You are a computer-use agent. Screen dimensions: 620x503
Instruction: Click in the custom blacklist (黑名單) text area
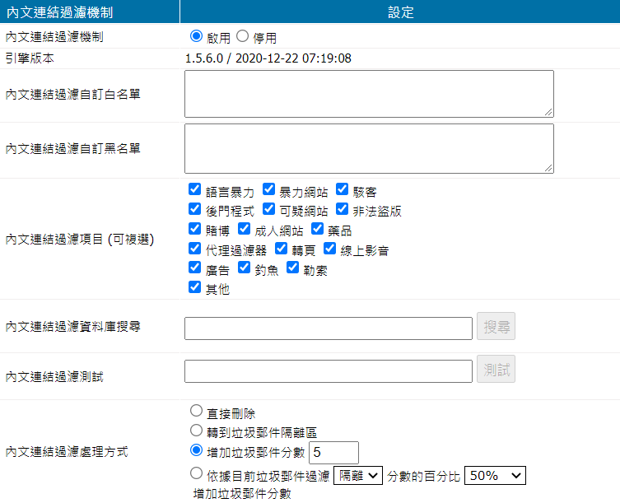coord(369,148)
